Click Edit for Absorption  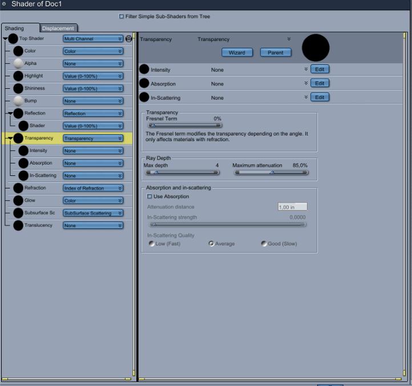(320, 83)
